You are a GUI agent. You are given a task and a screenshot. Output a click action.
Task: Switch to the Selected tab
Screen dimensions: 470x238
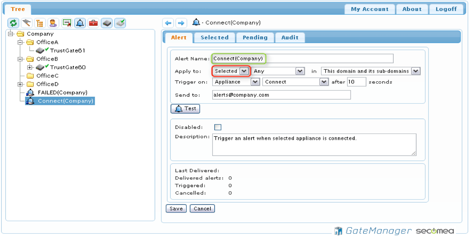(x=215, y=38)
